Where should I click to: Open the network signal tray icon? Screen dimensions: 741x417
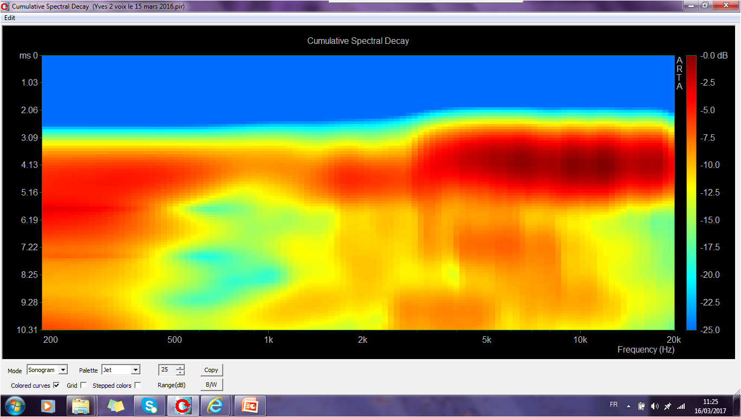[x=681, y=406]
